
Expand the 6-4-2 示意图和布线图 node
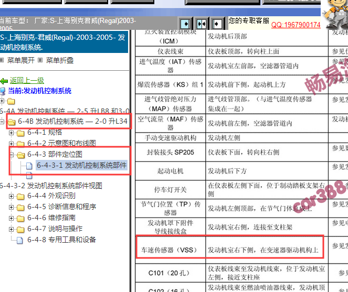(x=11, y=144)
